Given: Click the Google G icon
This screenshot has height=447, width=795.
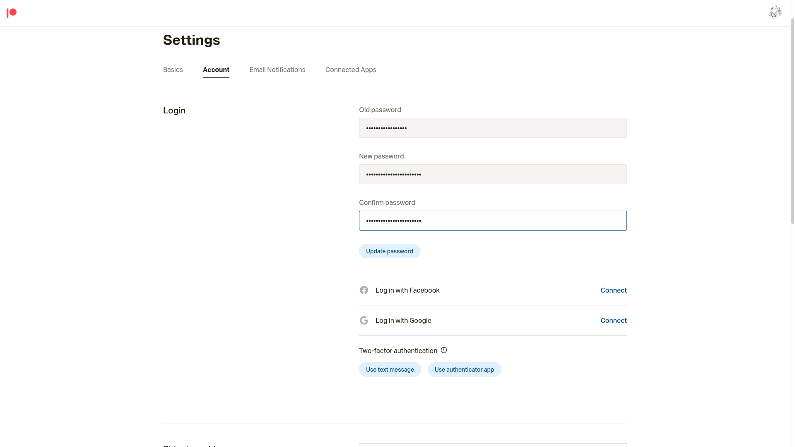Looking at the screenshot, I should tap(364, 320).
